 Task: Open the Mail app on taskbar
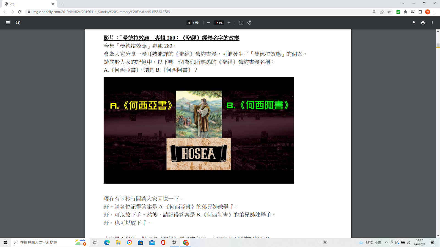[x=152, y=242]
